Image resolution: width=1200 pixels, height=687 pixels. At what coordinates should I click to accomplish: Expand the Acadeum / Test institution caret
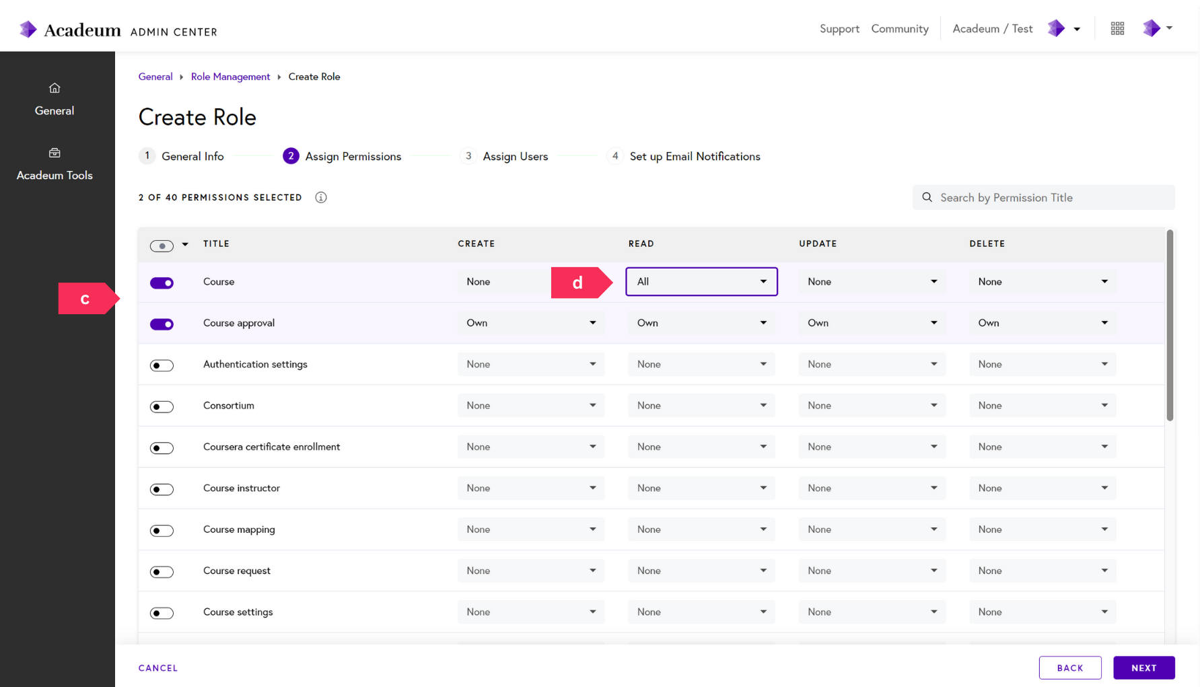(1077, 29)
